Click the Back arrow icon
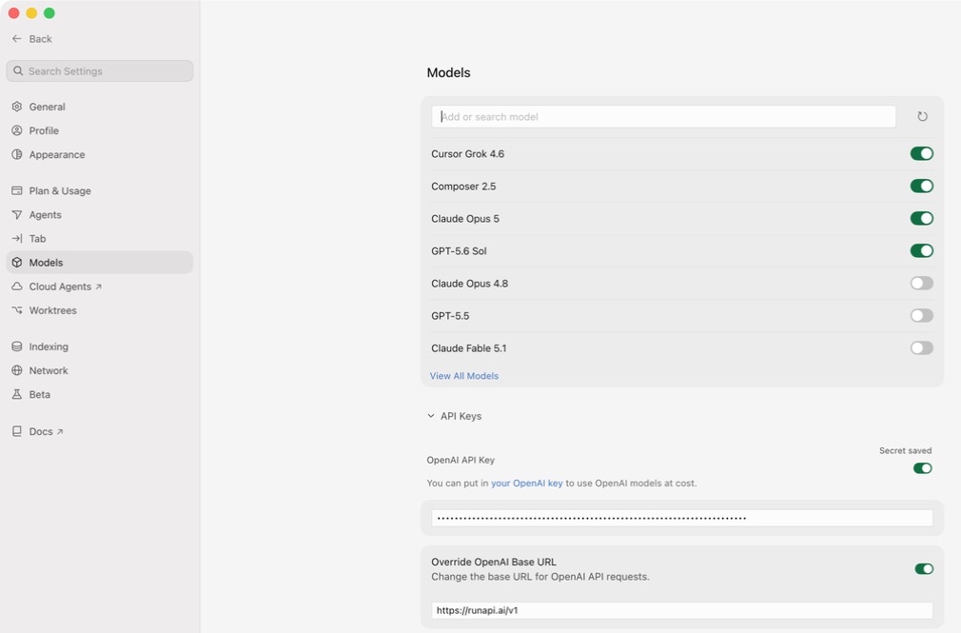This screenshot has height=633, width=961. point(16,39)
